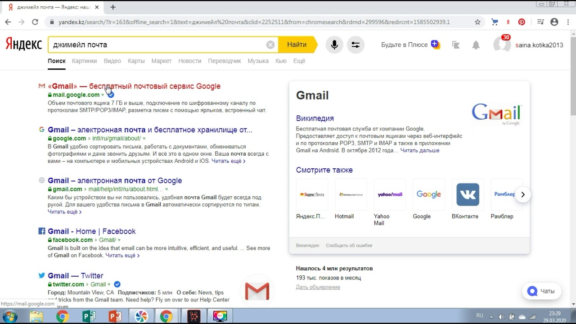
Task: Click Сообщить об ошибке link
Action: pyautogui.click(x=349, y=245)
